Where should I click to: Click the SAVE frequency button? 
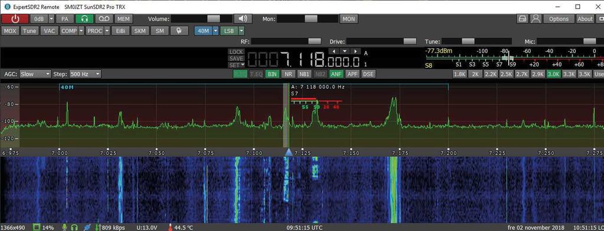coord(236,58)
